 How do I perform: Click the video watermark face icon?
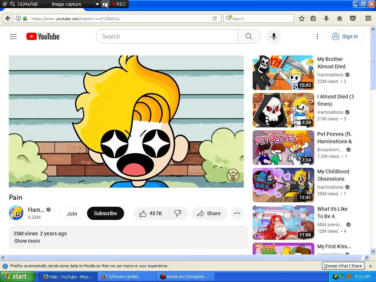(233, 175)
